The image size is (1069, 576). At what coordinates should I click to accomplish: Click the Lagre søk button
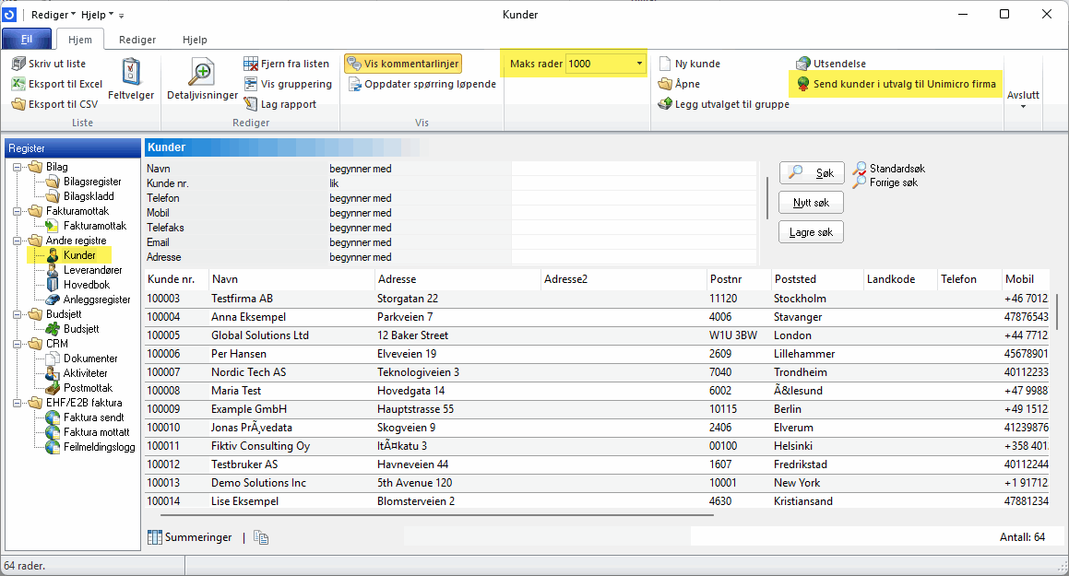[x=811, y=232]
